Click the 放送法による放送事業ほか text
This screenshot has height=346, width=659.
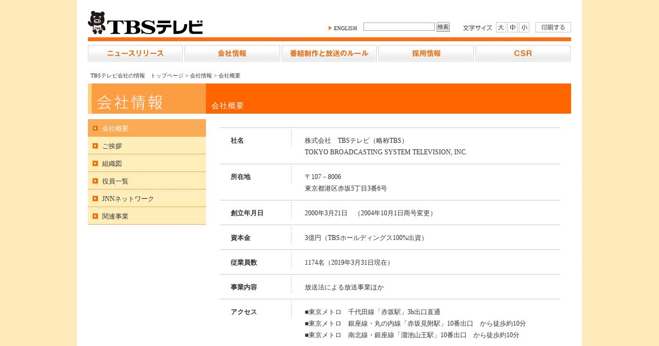[x=344, y=287]
